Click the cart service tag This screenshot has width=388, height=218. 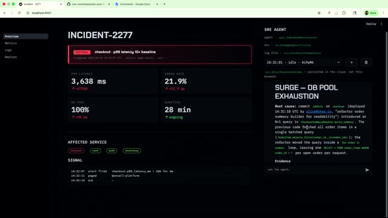[x=95, y=151]
